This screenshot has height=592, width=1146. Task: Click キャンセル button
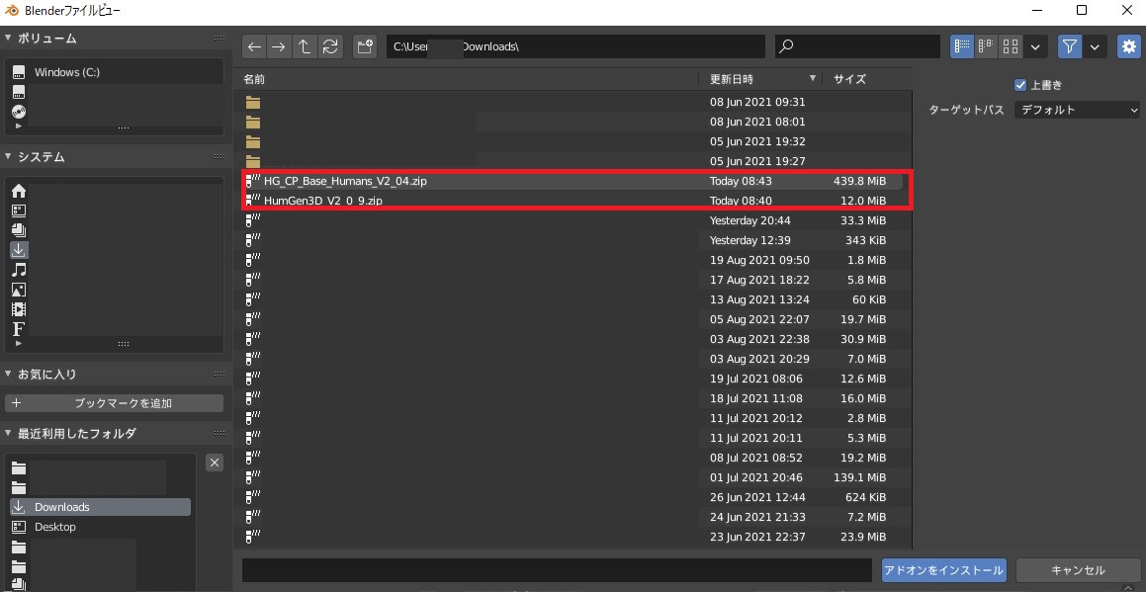pyautogui.click(x=1078, y=570)
